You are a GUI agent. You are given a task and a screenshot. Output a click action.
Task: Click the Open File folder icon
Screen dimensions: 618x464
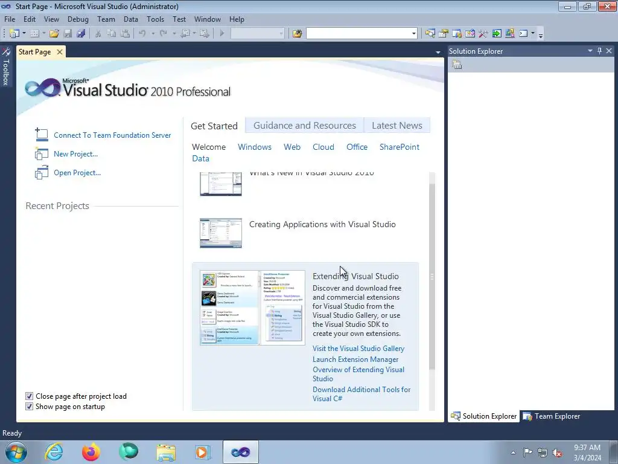pos(54,34)
